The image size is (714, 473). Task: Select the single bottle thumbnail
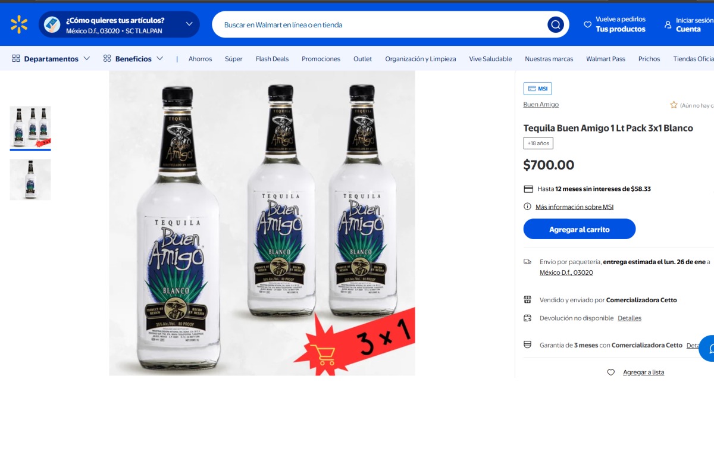tap(30, 180)
